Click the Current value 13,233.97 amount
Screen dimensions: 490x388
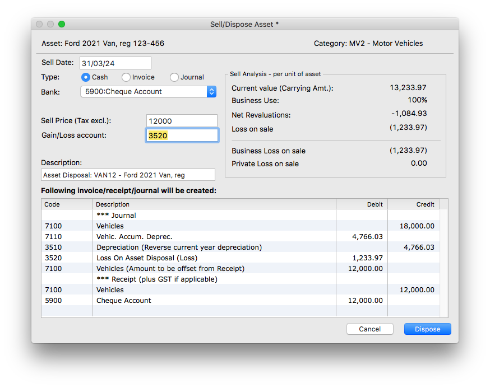tap(408, 88)
